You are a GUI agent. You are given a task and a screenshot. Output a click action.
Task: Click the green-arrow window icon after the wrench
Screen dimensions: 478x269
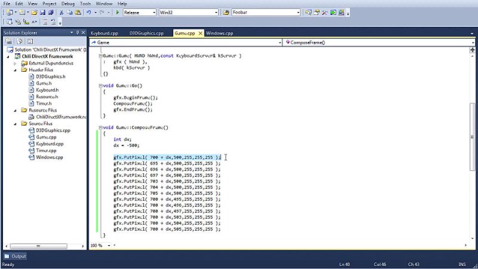333,13
